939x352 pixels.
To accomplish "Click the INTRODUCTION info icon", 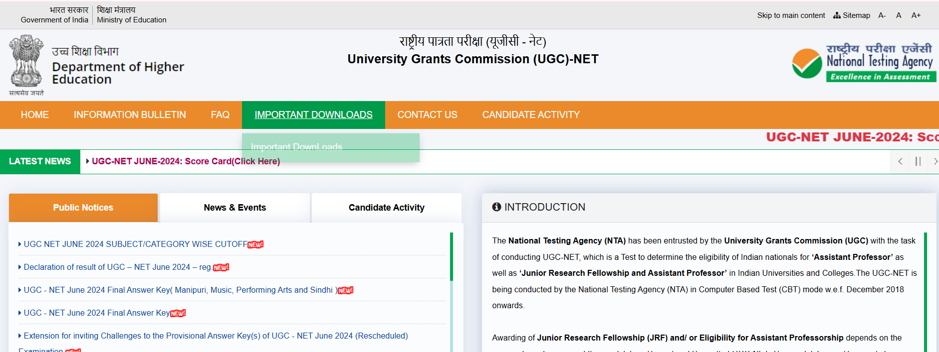I will pos(496,207).
